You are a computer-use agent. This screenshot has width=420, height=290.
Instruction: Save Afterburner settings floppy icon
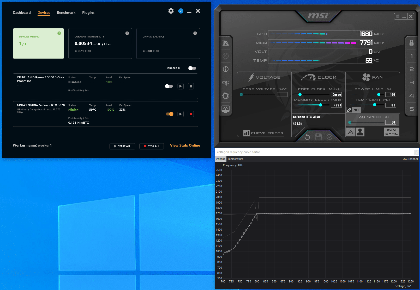tap(319, 137)
